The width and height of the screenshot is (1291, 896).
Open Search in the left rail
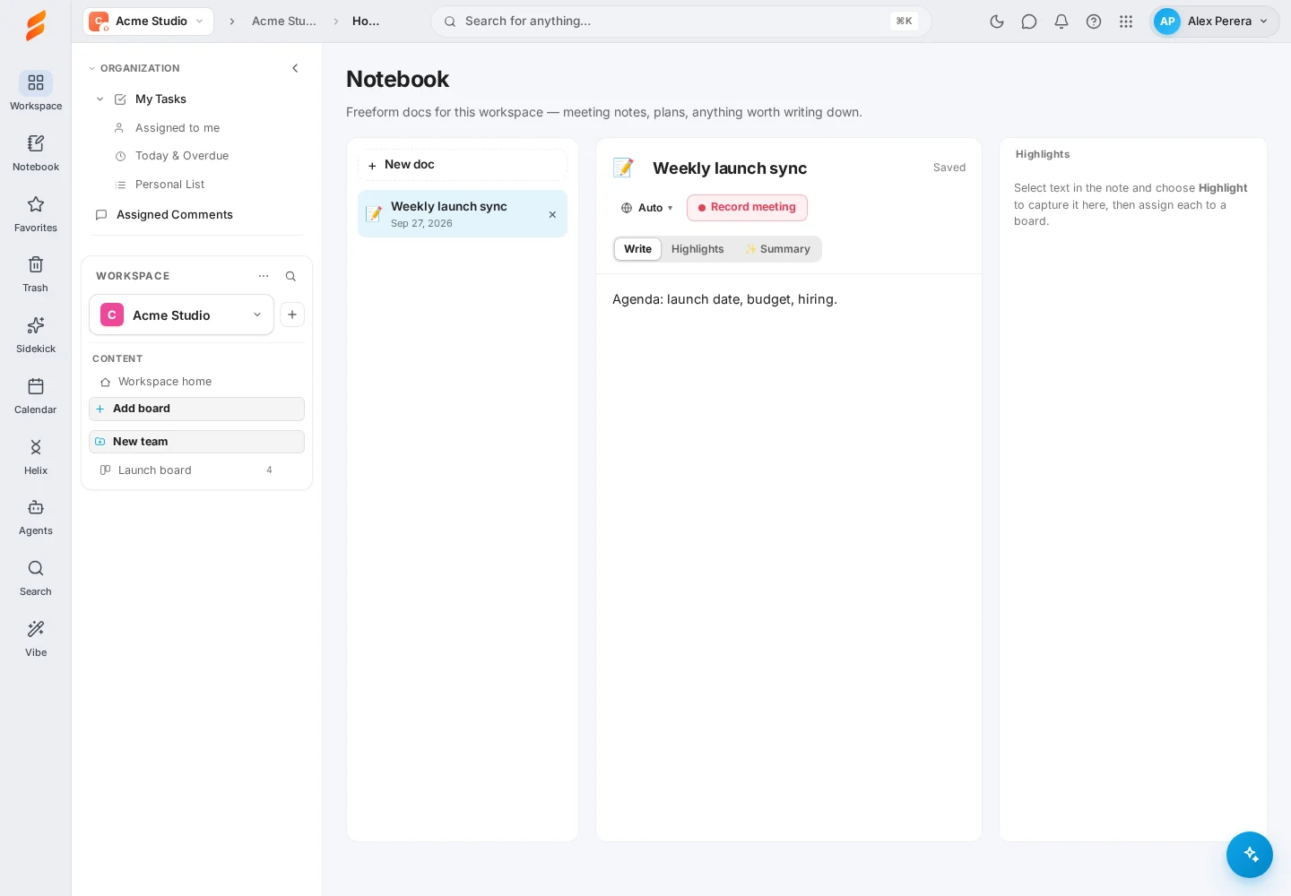coord(36,577)
